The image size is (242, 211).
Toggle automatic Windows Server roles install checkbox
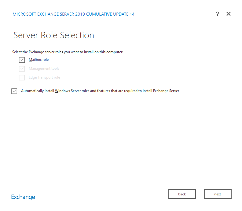click(14, 91)
